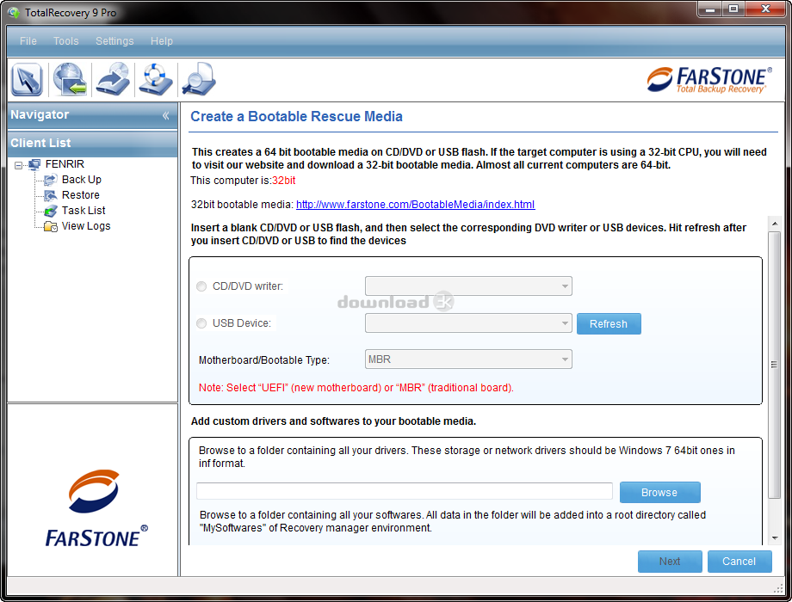The width and height of the screenshot is (792, 602).
Task: Select the USB Device radio button
Action: (201, 323)
